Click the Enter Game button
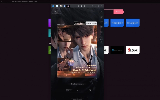The height and width of the screenshot is (100, 160). pos(77,84)
